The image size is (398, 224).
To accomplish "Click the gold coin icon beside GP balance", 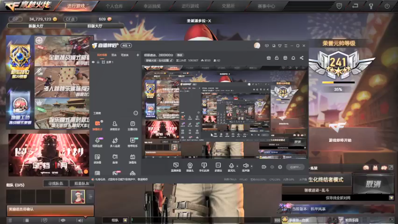I will (x=55, y=19).
